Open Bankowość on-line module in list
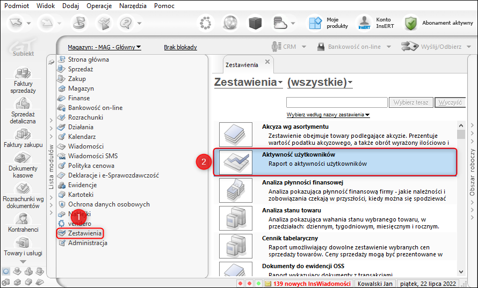This screenshot has height=288, width=478. 95,108
